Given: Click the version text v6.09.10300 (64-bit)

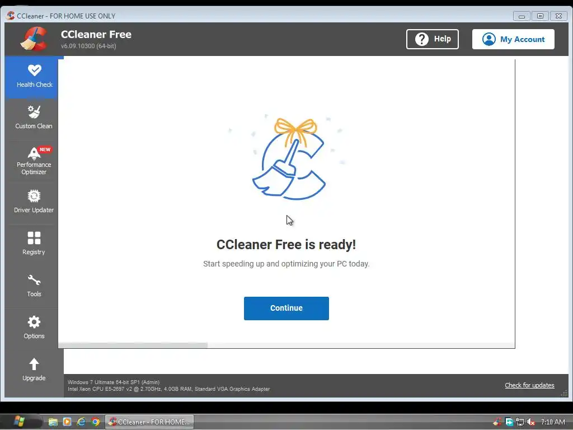Looking at the screenshot, I should 88,46.
